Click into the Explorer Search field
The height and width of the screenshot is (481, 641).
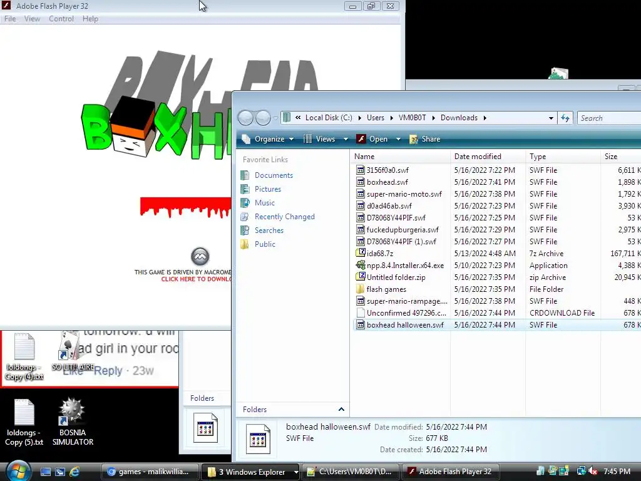click(x=609, y=118)
